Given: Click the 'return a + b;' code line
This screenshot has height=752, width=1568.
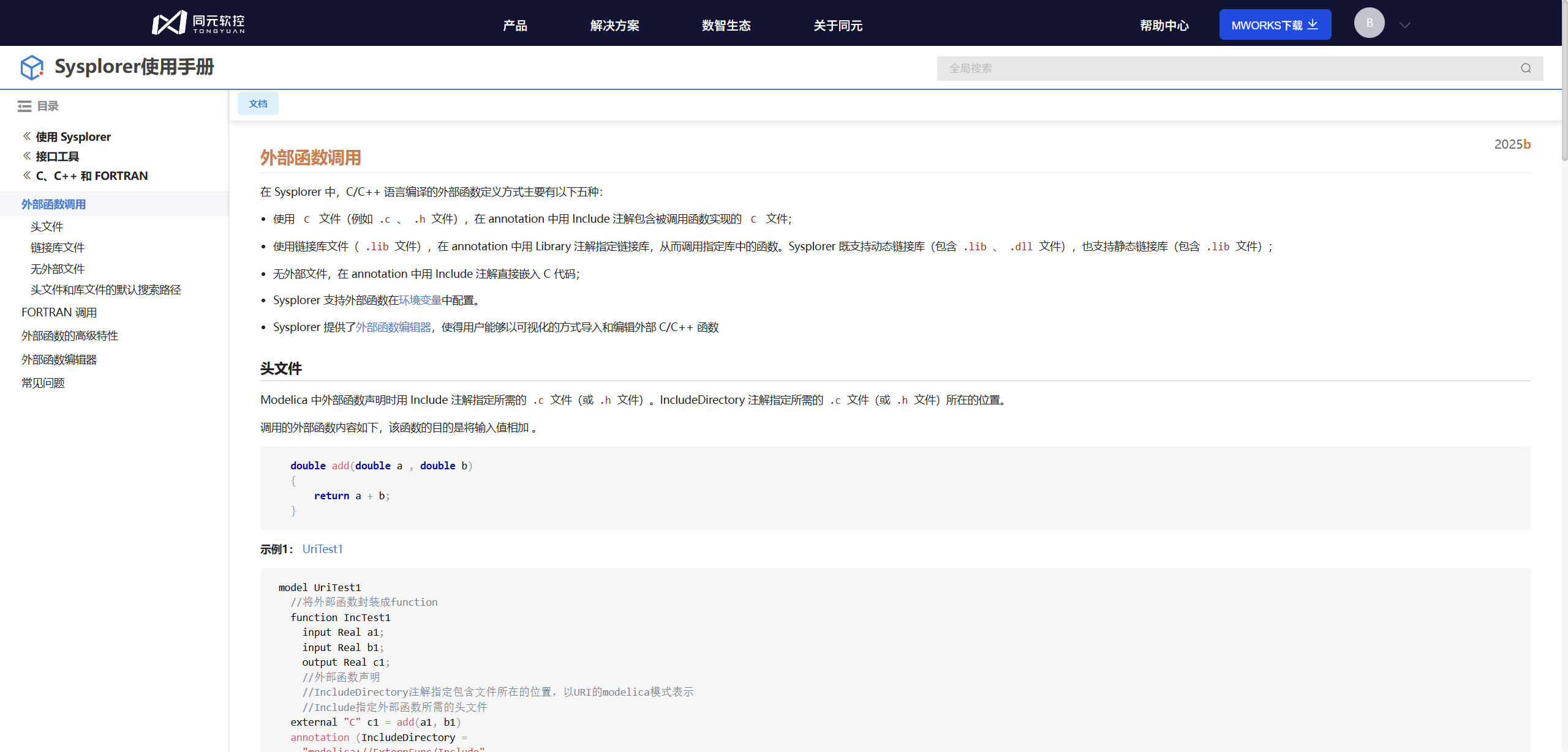Looking at the screenshot, I should pos(352,496).
